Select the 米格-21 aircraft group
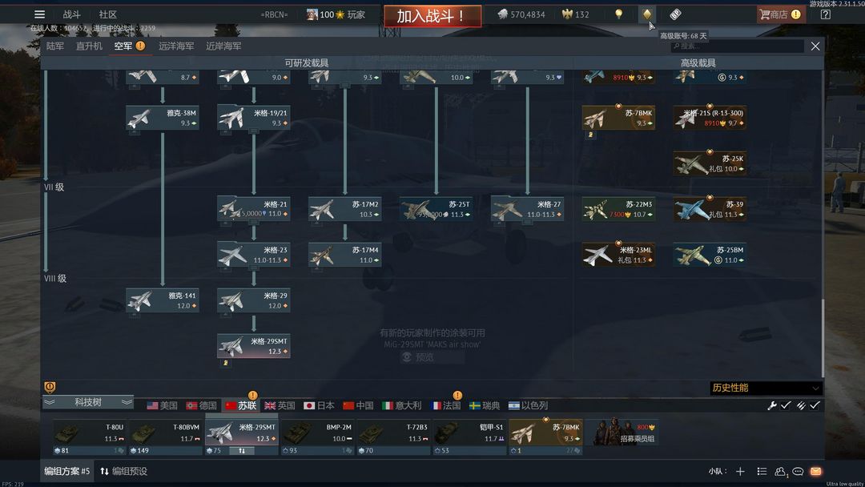This screenshot has width=865, height=487. (254, 209)
